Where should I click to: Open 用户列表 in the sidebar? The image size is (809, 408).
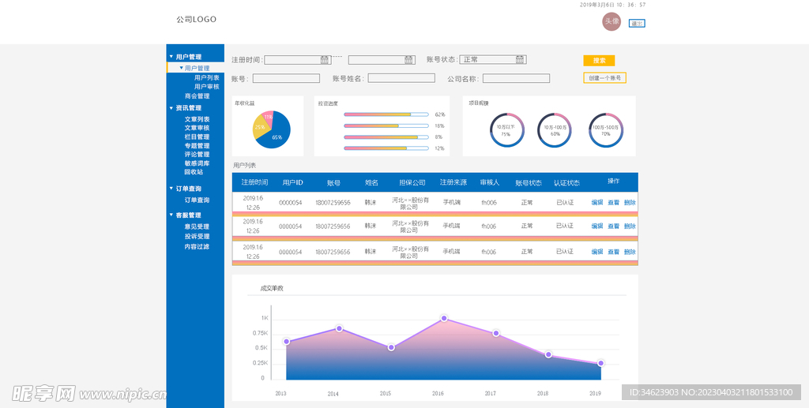[206, 77]
